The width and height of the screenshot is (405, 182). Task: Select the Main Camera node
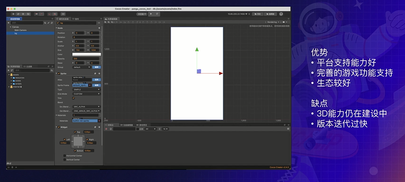coord(20,30)
